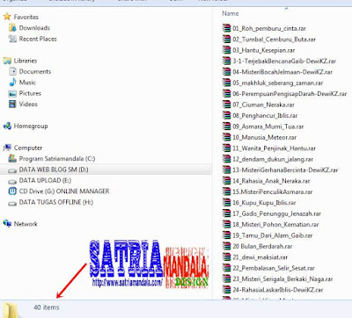The image size is (352, 318).
Task: Select Homegroup in the navigation pane
Action: (31, 126)
